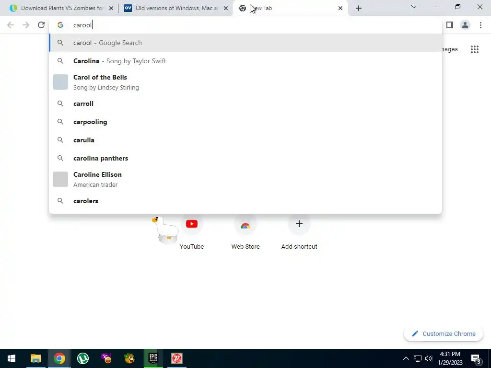Viewport: 491px width, 368px height.
Task: Click the address bar containing carool
Action: (245, 25)
